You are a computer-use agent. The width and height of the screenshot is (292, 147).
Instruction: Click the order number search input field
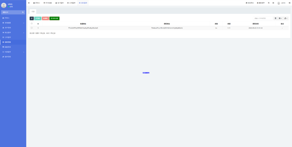pos(263,18)
